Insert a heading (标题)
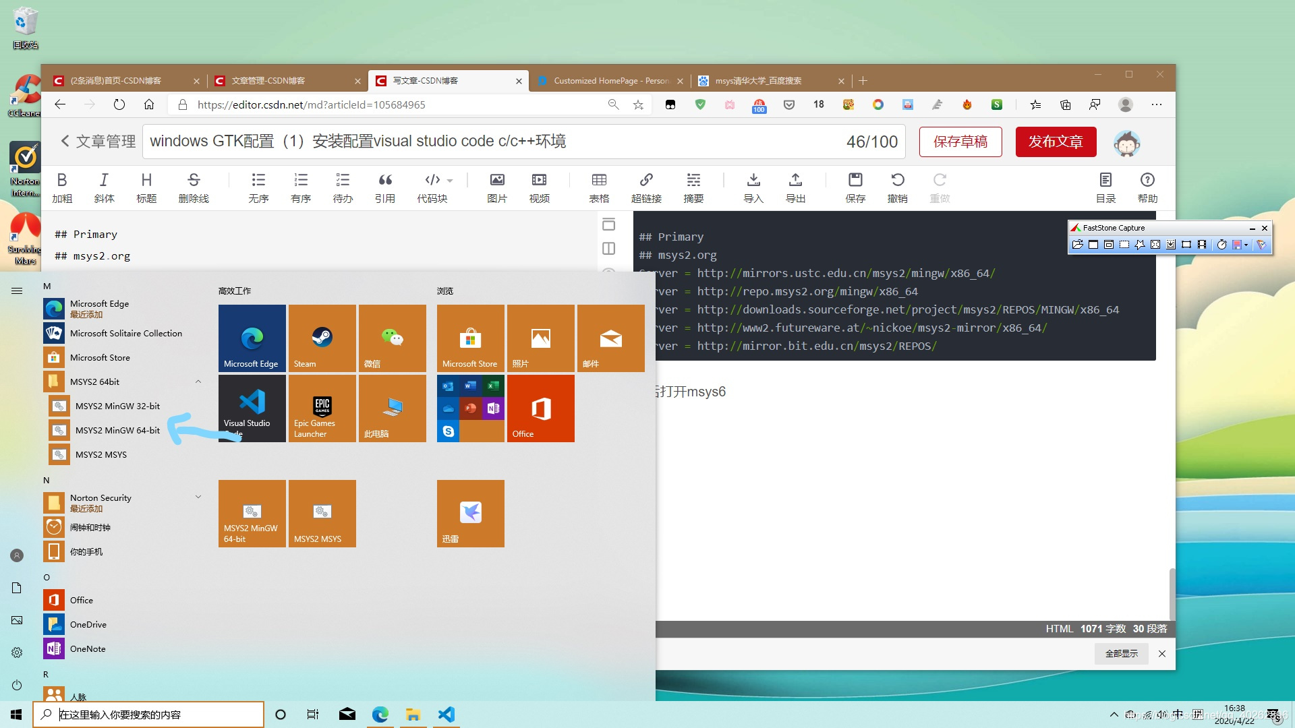This screenshot has width=1295, height=728. point(146,187)
